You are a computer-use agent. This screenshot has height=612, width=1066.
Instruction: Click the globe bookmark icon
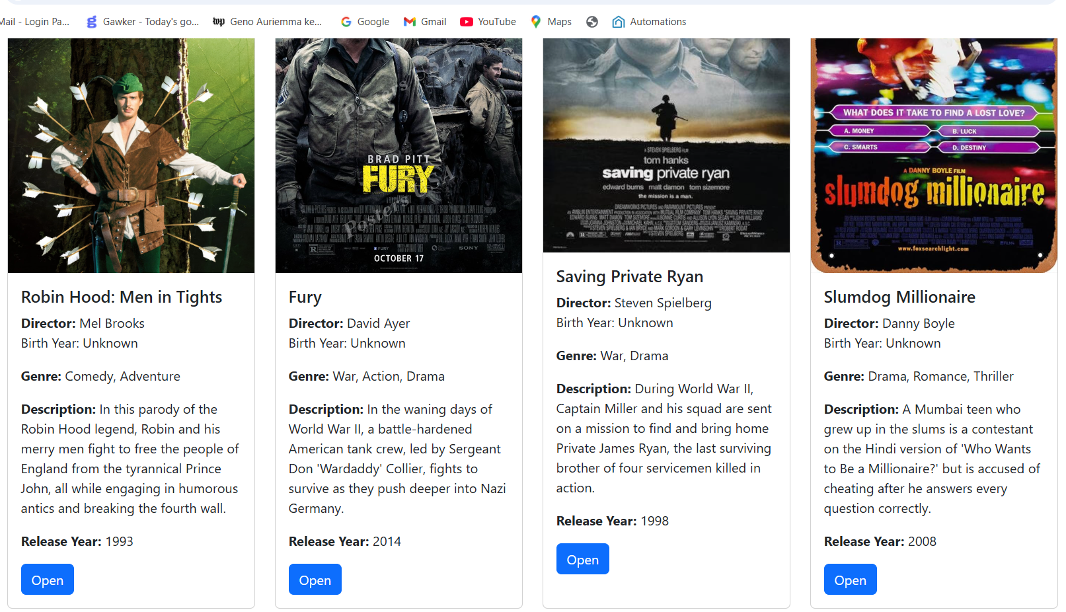click(x=592, y=22)
